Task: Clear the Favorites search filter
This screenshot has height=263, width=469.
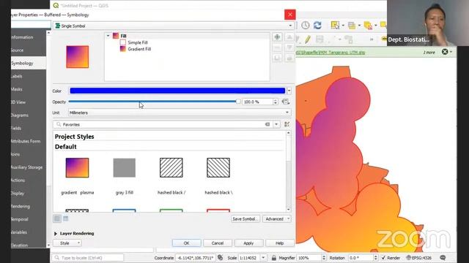Action: 267,124
